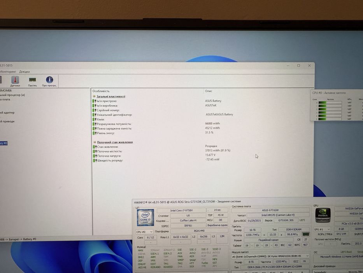Click the Intel Core i7 logo in summary
This screenshot has width=363, height=273.
146,218
